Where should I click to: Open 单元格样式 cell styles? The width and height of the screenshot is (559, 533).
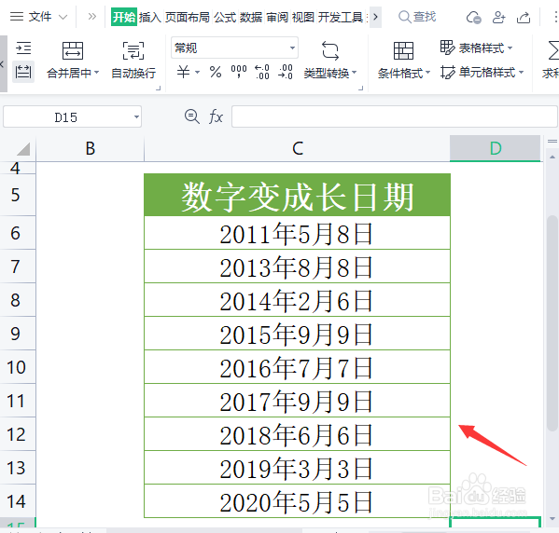click(482, 73)
